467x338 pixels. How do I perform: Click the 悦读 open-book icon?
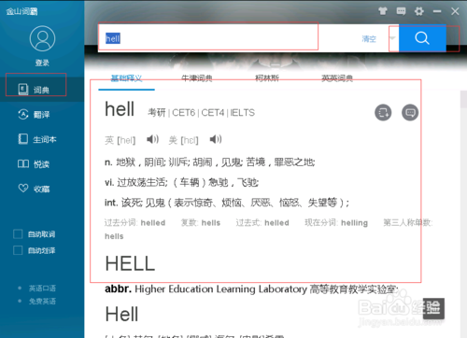(x=23, y=163)
